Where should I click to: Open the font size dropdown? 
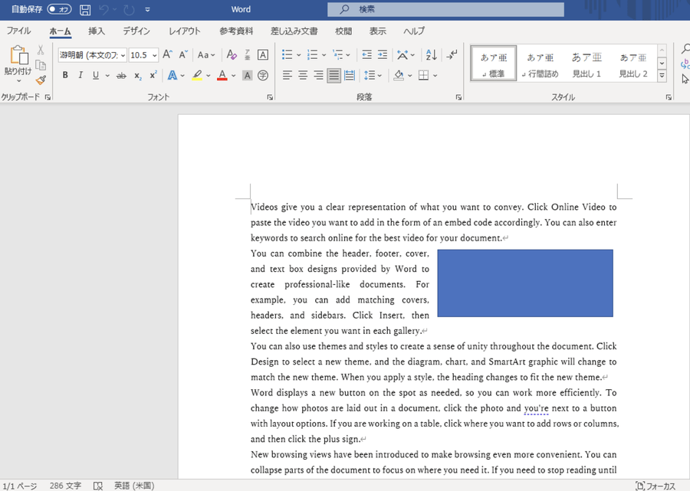tap(154, 55)
